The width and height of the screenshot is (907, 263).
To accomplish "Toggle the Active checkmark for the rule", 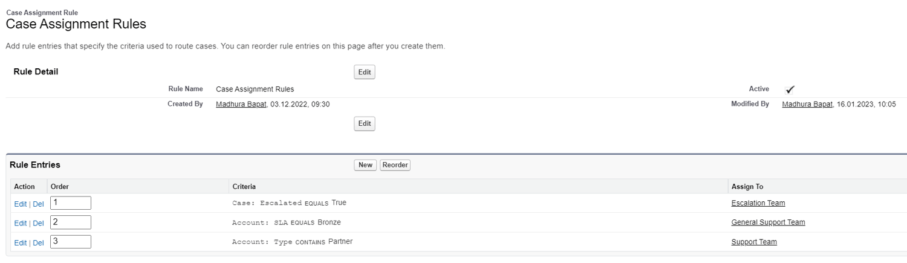I will [x=790, y=89].
